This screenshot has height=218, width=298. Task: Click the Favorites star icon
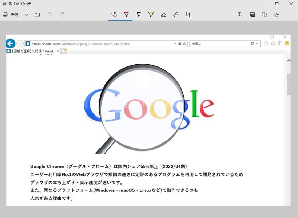(273, 44)
